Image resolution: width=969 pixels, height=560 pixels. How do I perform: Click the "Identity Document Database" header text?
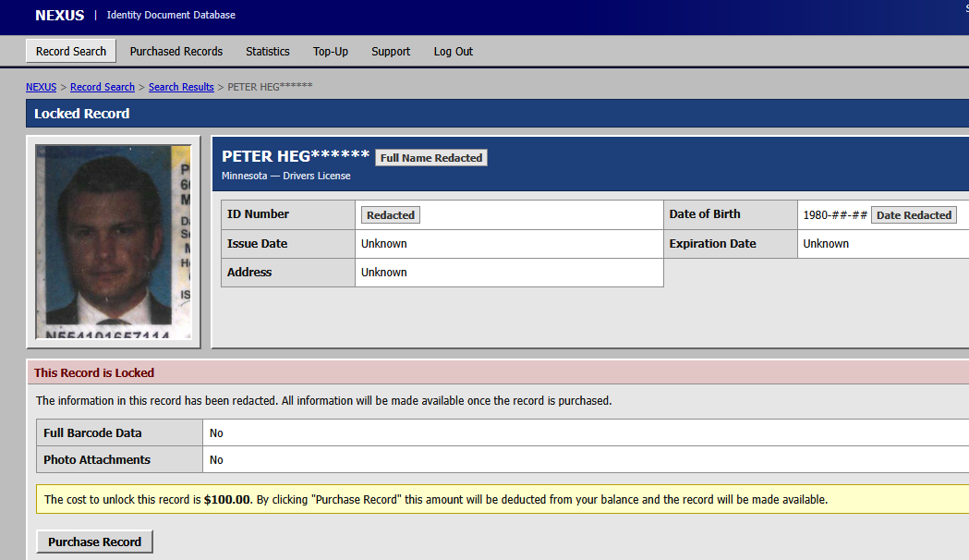(171, 15)
